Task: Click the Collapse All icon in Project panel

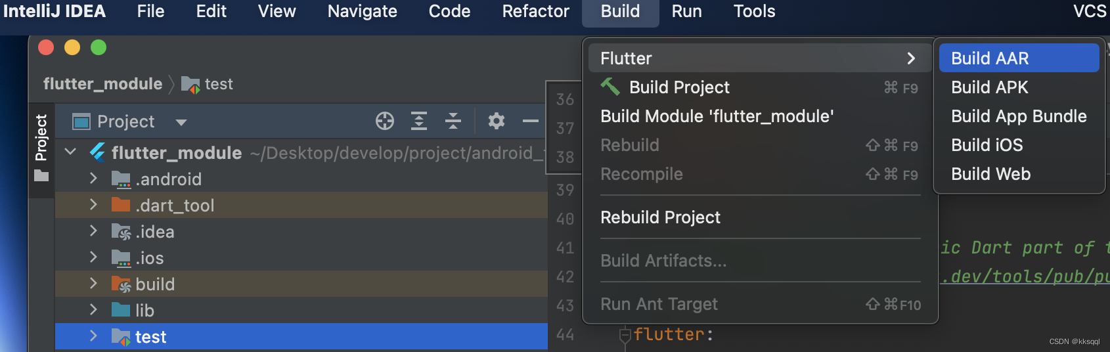Action: pos(453,121)
